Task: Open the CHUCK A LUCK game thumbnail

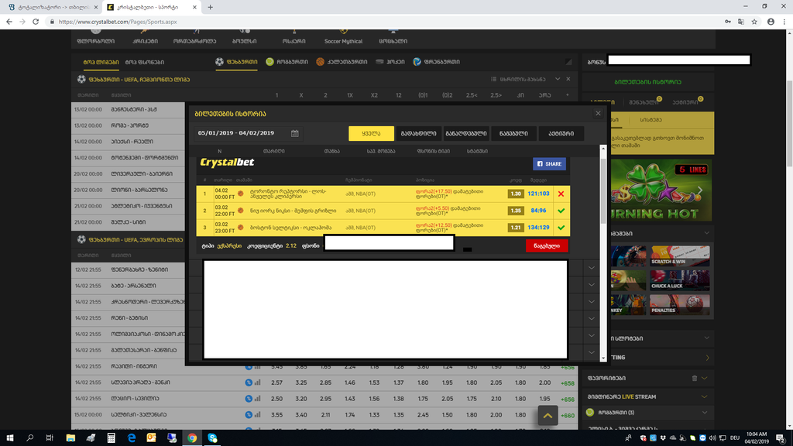Action: point(679,280)
